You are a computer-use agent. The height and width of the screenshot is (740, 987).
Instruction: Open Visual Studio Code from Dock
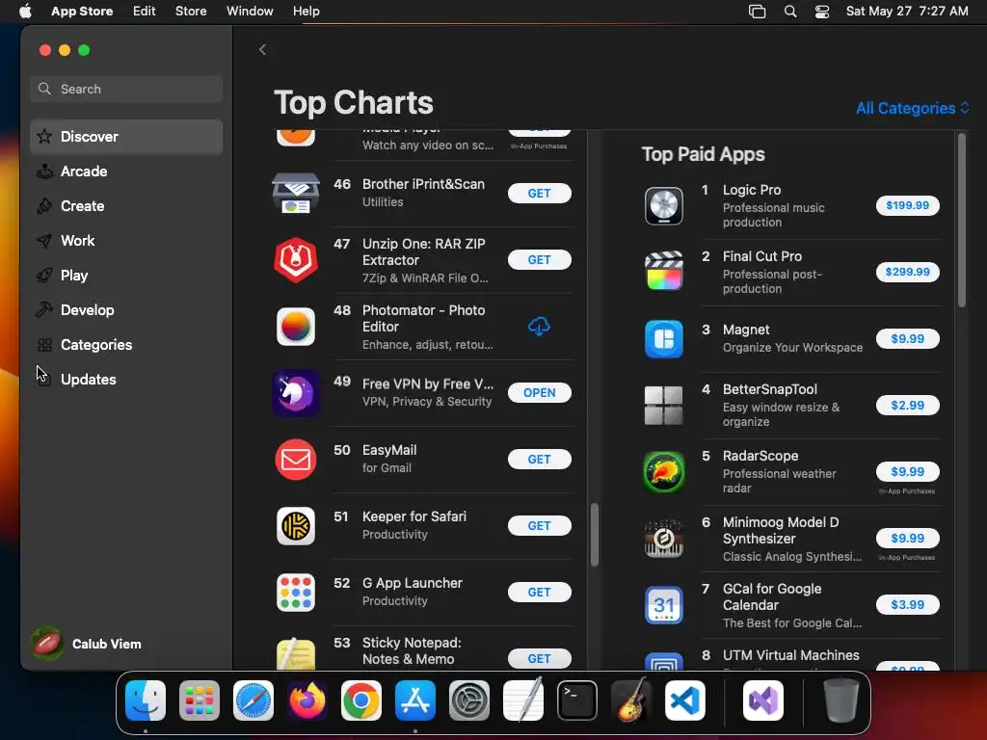click(685, 700)
